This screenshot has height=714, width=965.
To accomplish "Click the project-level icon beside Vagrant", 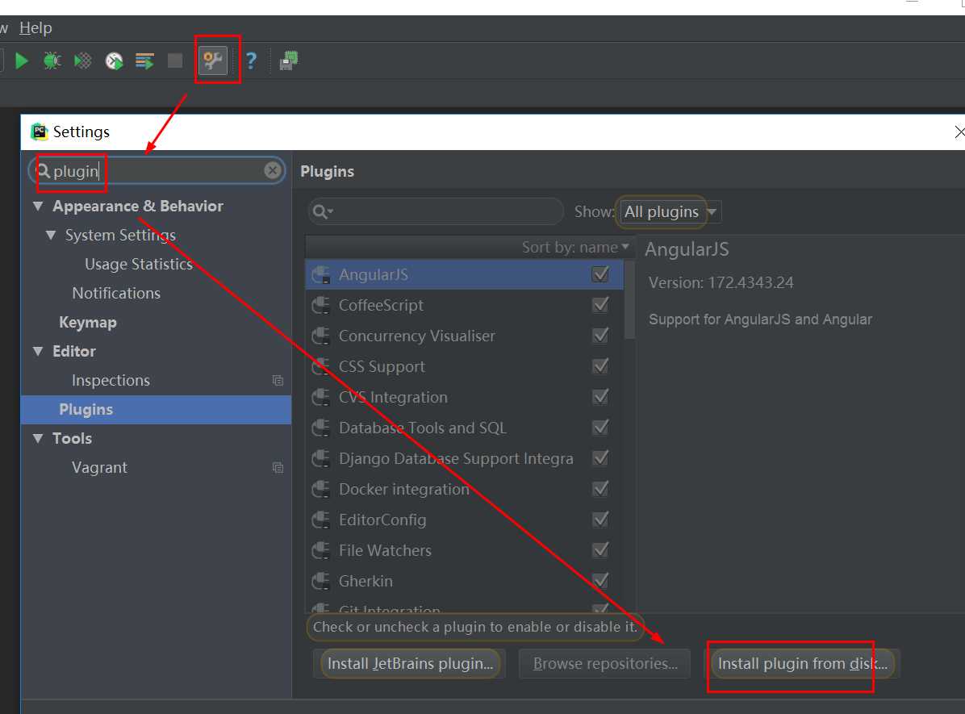I will pyautogui.click(x=278, y=468).
